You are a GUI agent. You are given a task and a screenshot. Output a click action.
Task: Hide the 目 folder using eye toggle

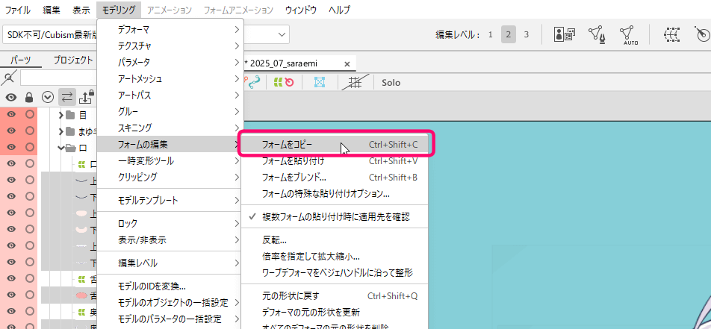tap(11, 115)
